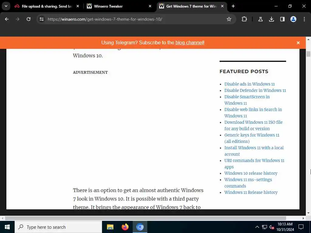This screenshot has height=233, width=311.
Task: Open Windows 11 Release history link
Action: point(251,192)
